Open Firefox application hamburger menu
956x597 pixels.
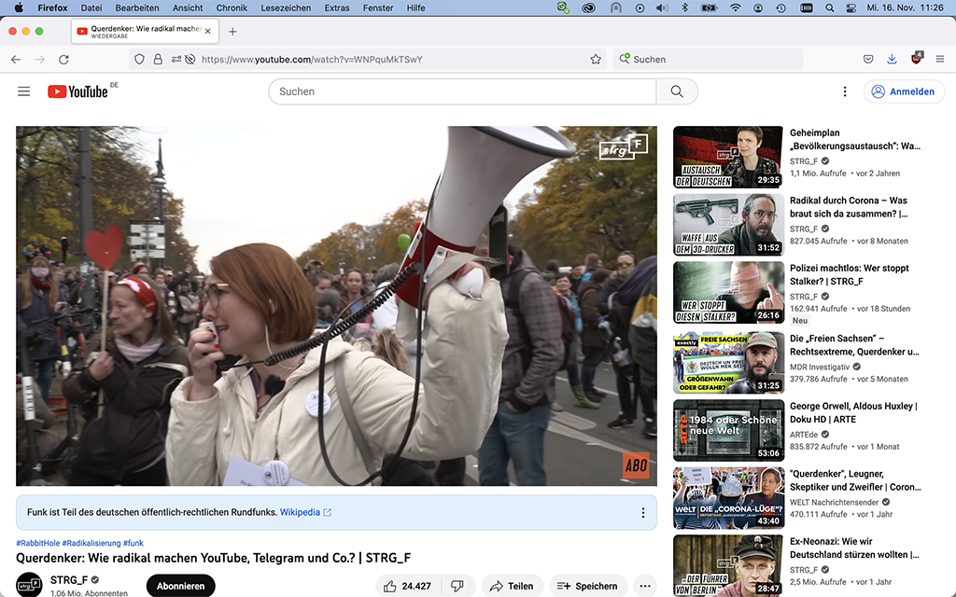tap(939, 59)
